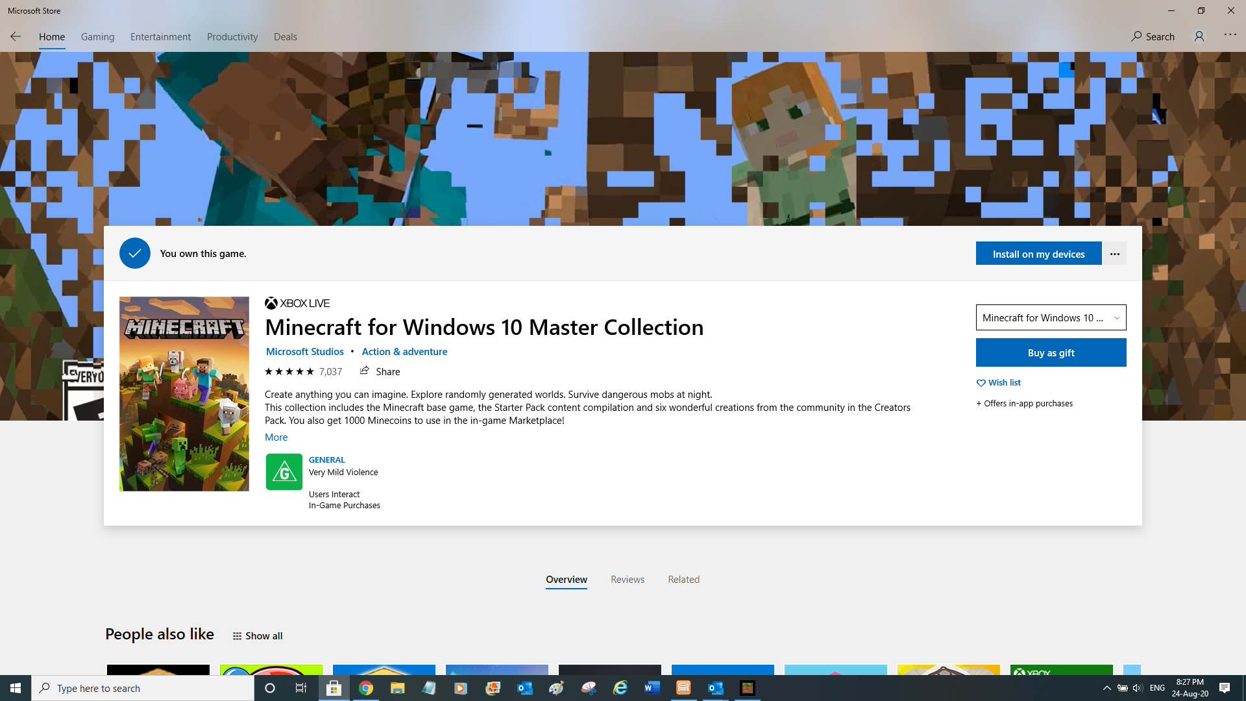Click the back arrow icon

click(16, 36)
